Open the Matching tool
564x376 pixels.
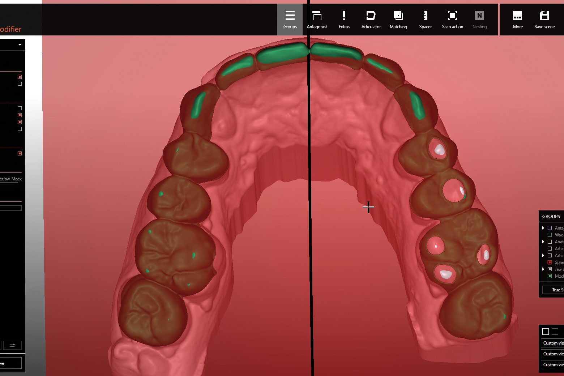pos(398,20)
